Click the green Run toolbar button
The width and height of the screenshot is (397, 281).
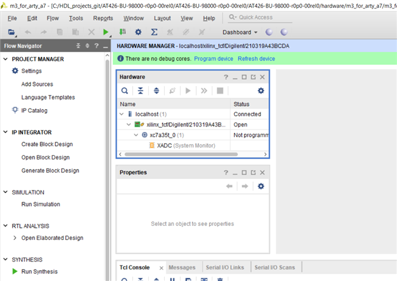click(x=106, y=31)
